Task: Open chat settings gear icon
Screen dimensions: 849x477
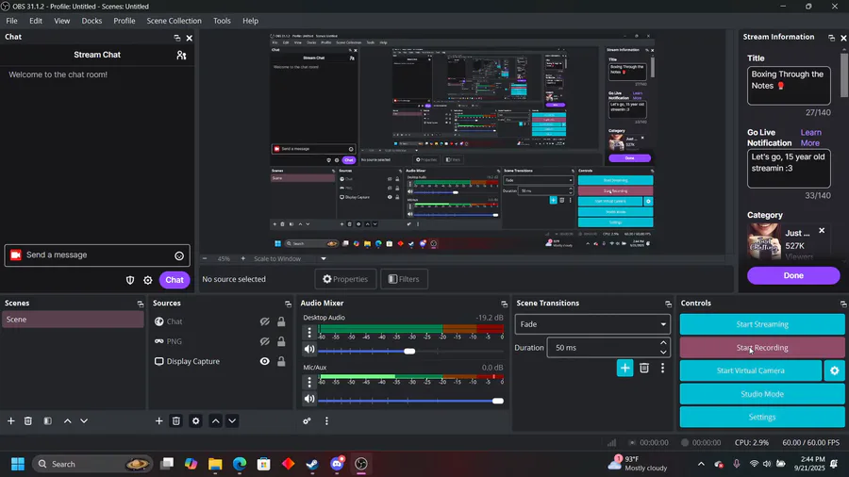Action: [148, 280]
